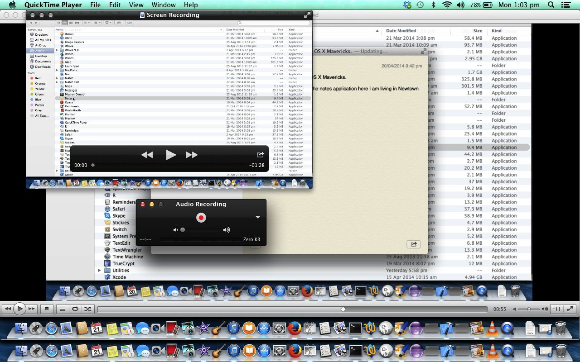Choose the Purple tag in the Finder sidebar
The height and width of the screenshot is (362, 580).
(39, 105)
